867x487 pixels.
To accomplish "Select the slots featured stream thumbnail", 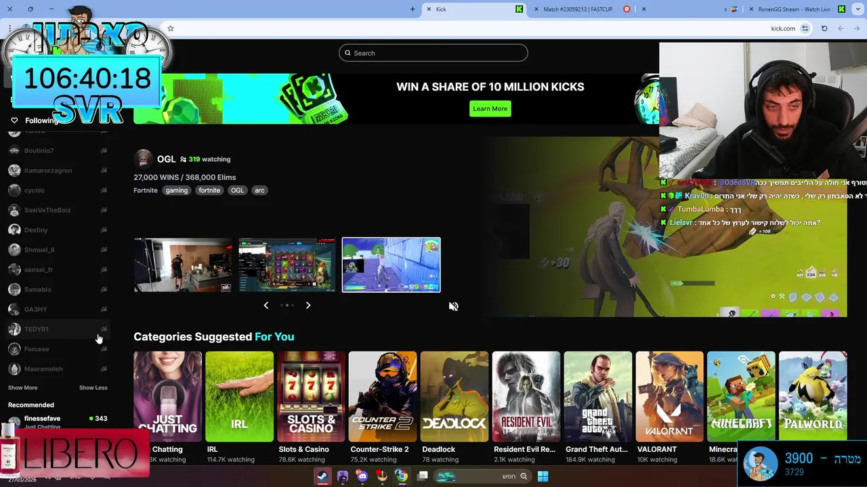I will (287, 264).
